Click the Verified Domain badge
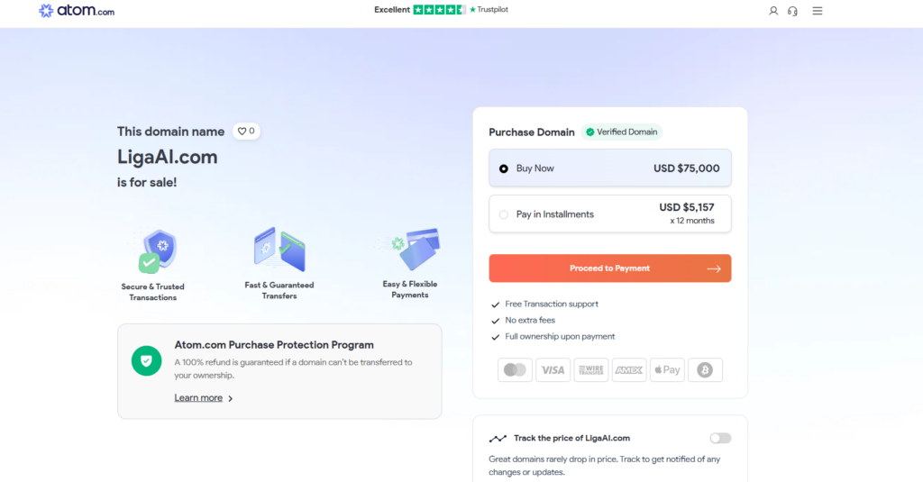Screen dimensions: 923x482 coord(622,132)
